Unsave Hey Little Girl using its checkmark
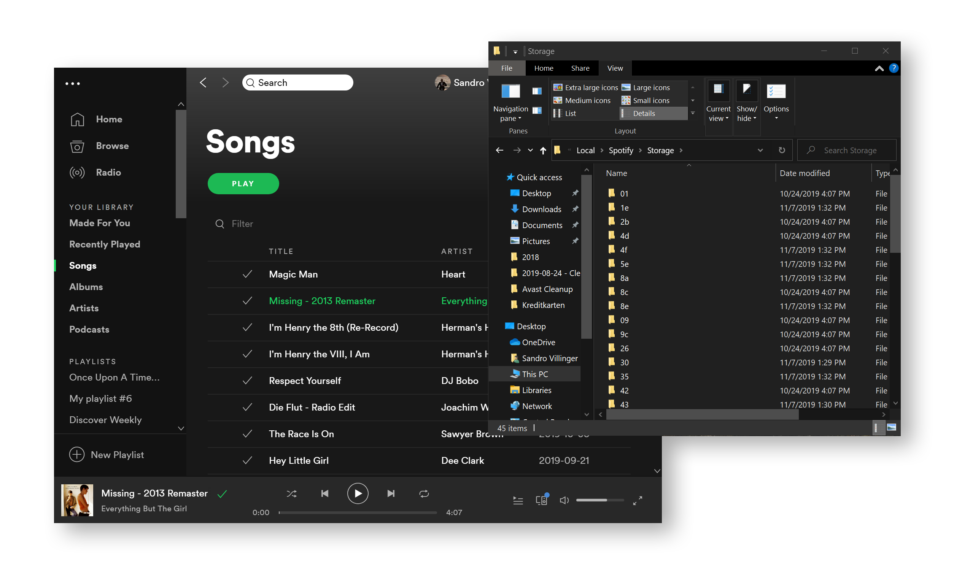Viewport: 954px width, 571px height. (248, 461)
